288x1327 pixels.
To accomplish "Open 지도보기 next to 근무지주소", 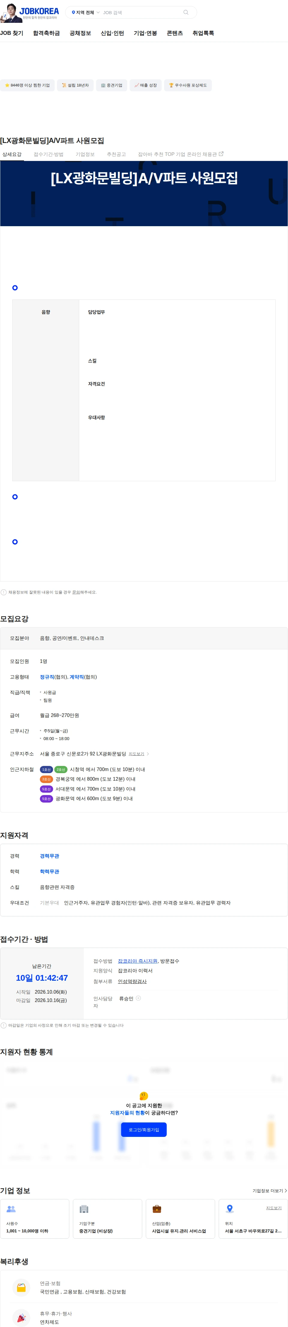I will tap(136, 754).
